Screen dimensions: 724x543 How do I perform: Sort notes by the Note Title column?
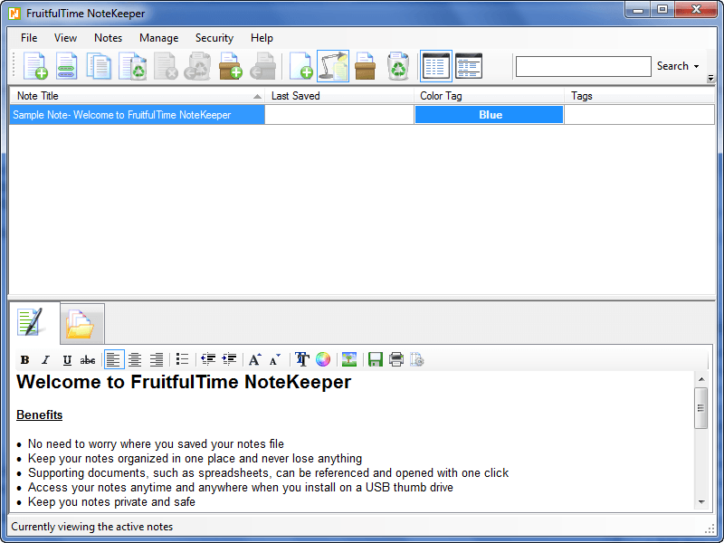coord(138,96)
